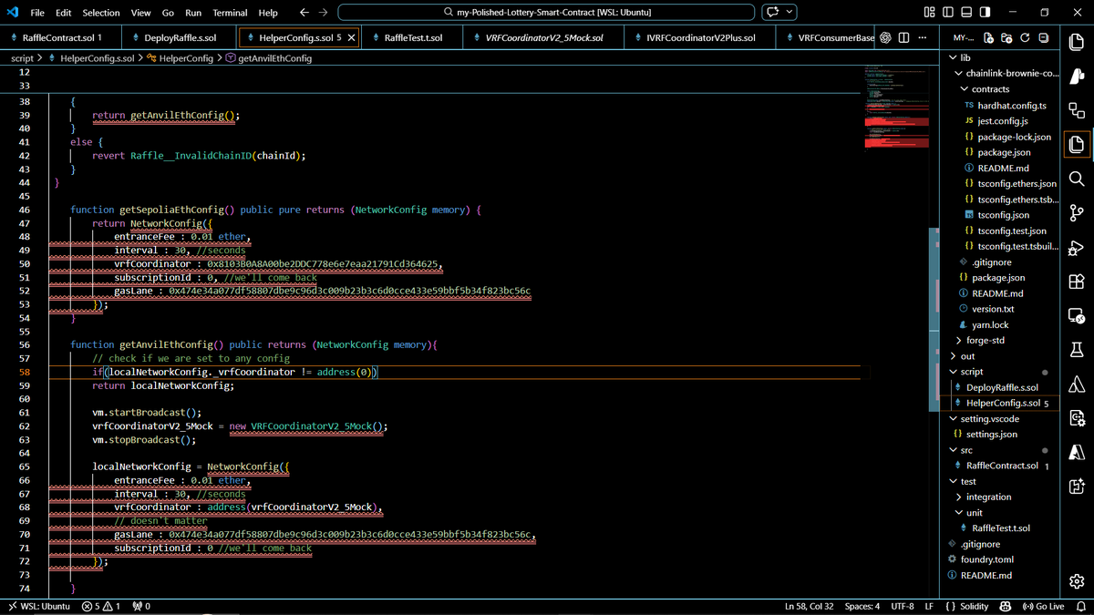
Task: Open yarn.lock in explorer
Action: 990,324
